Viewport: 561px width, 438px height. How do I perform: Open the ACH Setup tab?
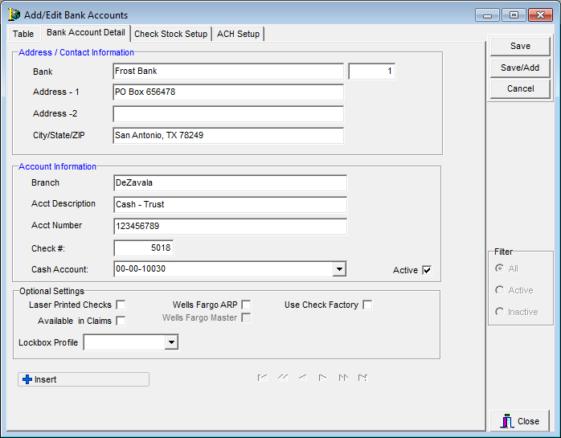pyautogui.click(x=239, y=34)
